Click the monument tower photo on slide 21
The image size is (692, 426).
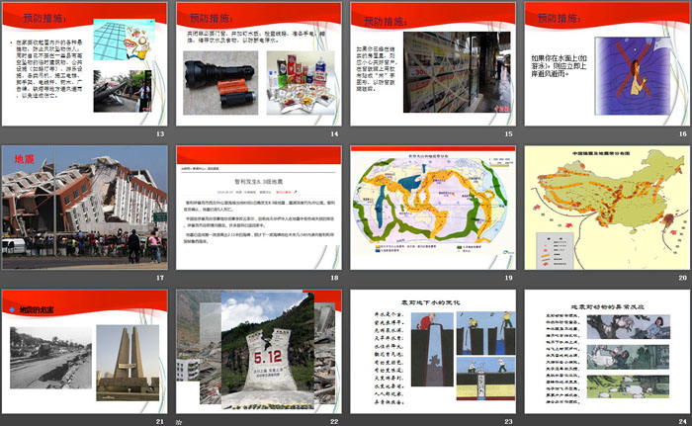pos(128,363)
